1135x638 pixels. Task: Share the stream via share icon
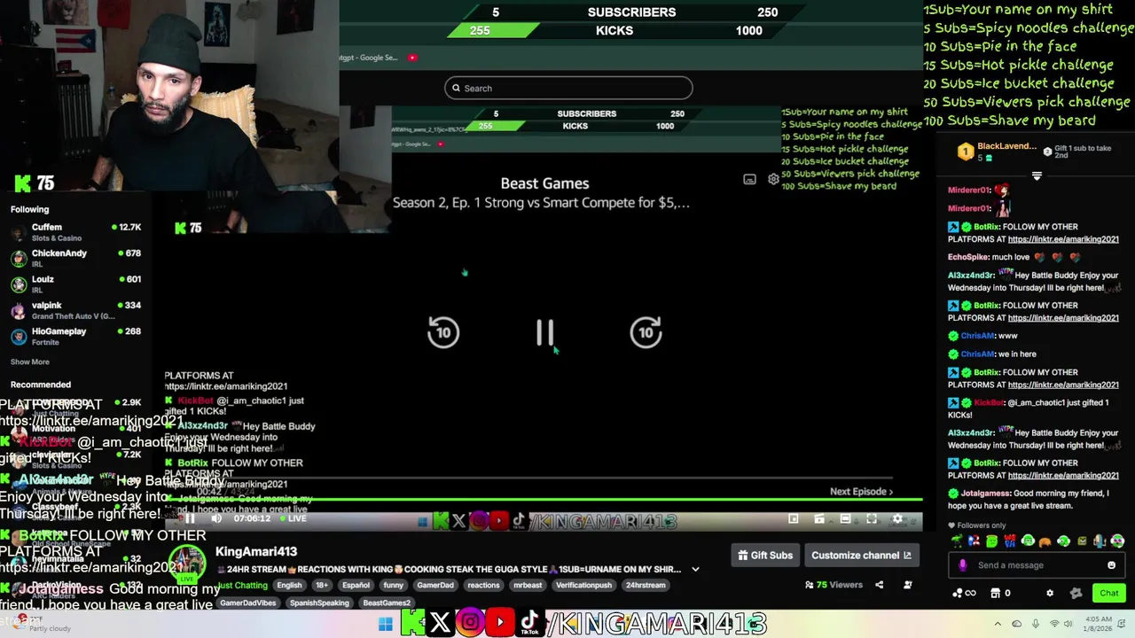coord(879,585)
